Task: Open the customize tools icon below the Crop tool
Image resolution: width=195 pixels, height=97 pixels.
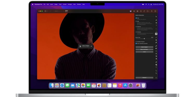Action: tap(156, 78)
